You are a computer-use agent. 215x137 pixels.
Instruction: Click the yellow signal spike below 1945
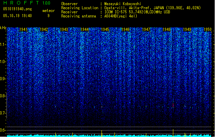click(102, 134)
